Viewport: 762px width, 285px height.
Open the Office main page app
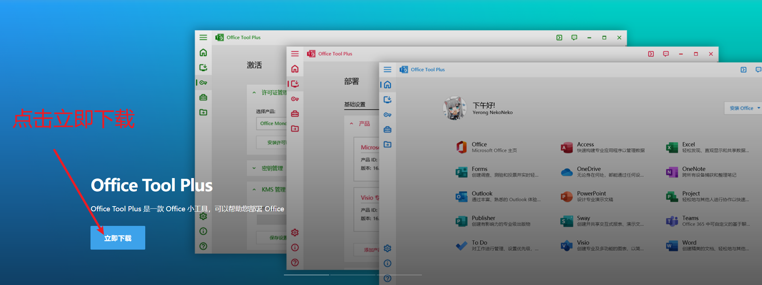tap(486, 147)
